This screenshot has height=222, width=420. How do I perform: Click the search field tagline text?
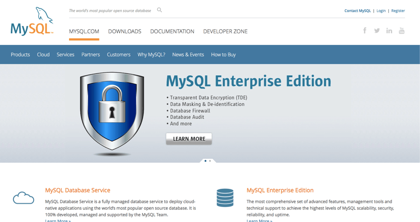[110, 11]
